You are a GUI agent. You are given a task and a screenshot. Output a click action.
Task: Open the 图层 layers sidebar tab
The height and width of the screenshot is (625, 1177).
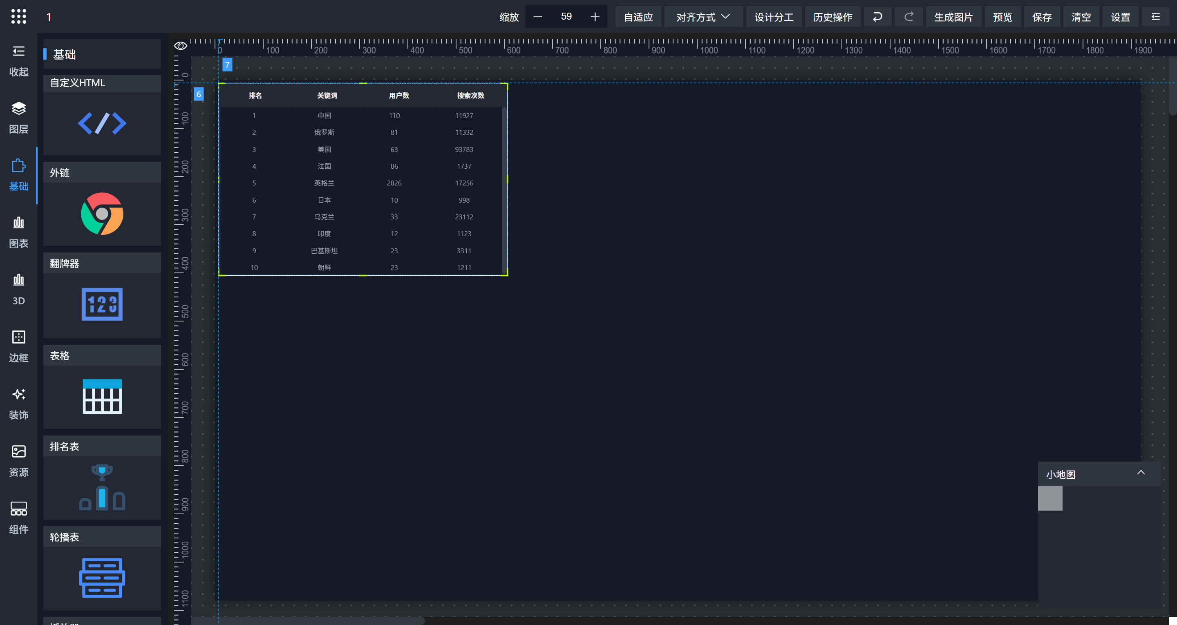coord(19,117)
